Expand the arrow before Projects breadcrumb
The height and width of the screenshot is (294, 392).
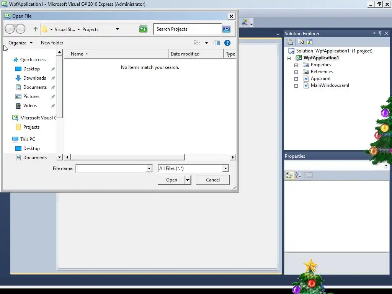click(x=78, y=29)
